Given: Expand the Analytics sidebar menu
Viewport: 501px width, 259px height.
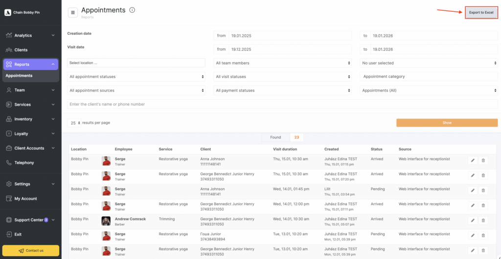Looking at the screenshot, I should [30, 35].
